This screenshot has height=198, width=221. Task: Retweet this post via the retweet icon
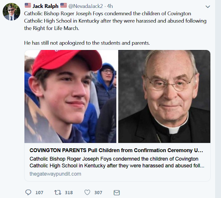click(58, 192)
